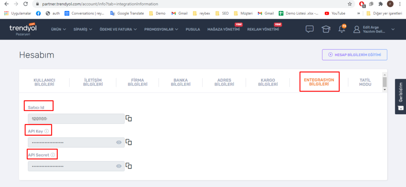Open the YouTube bookmark
The width and height of the screenshot is (406, 187).
335,13
